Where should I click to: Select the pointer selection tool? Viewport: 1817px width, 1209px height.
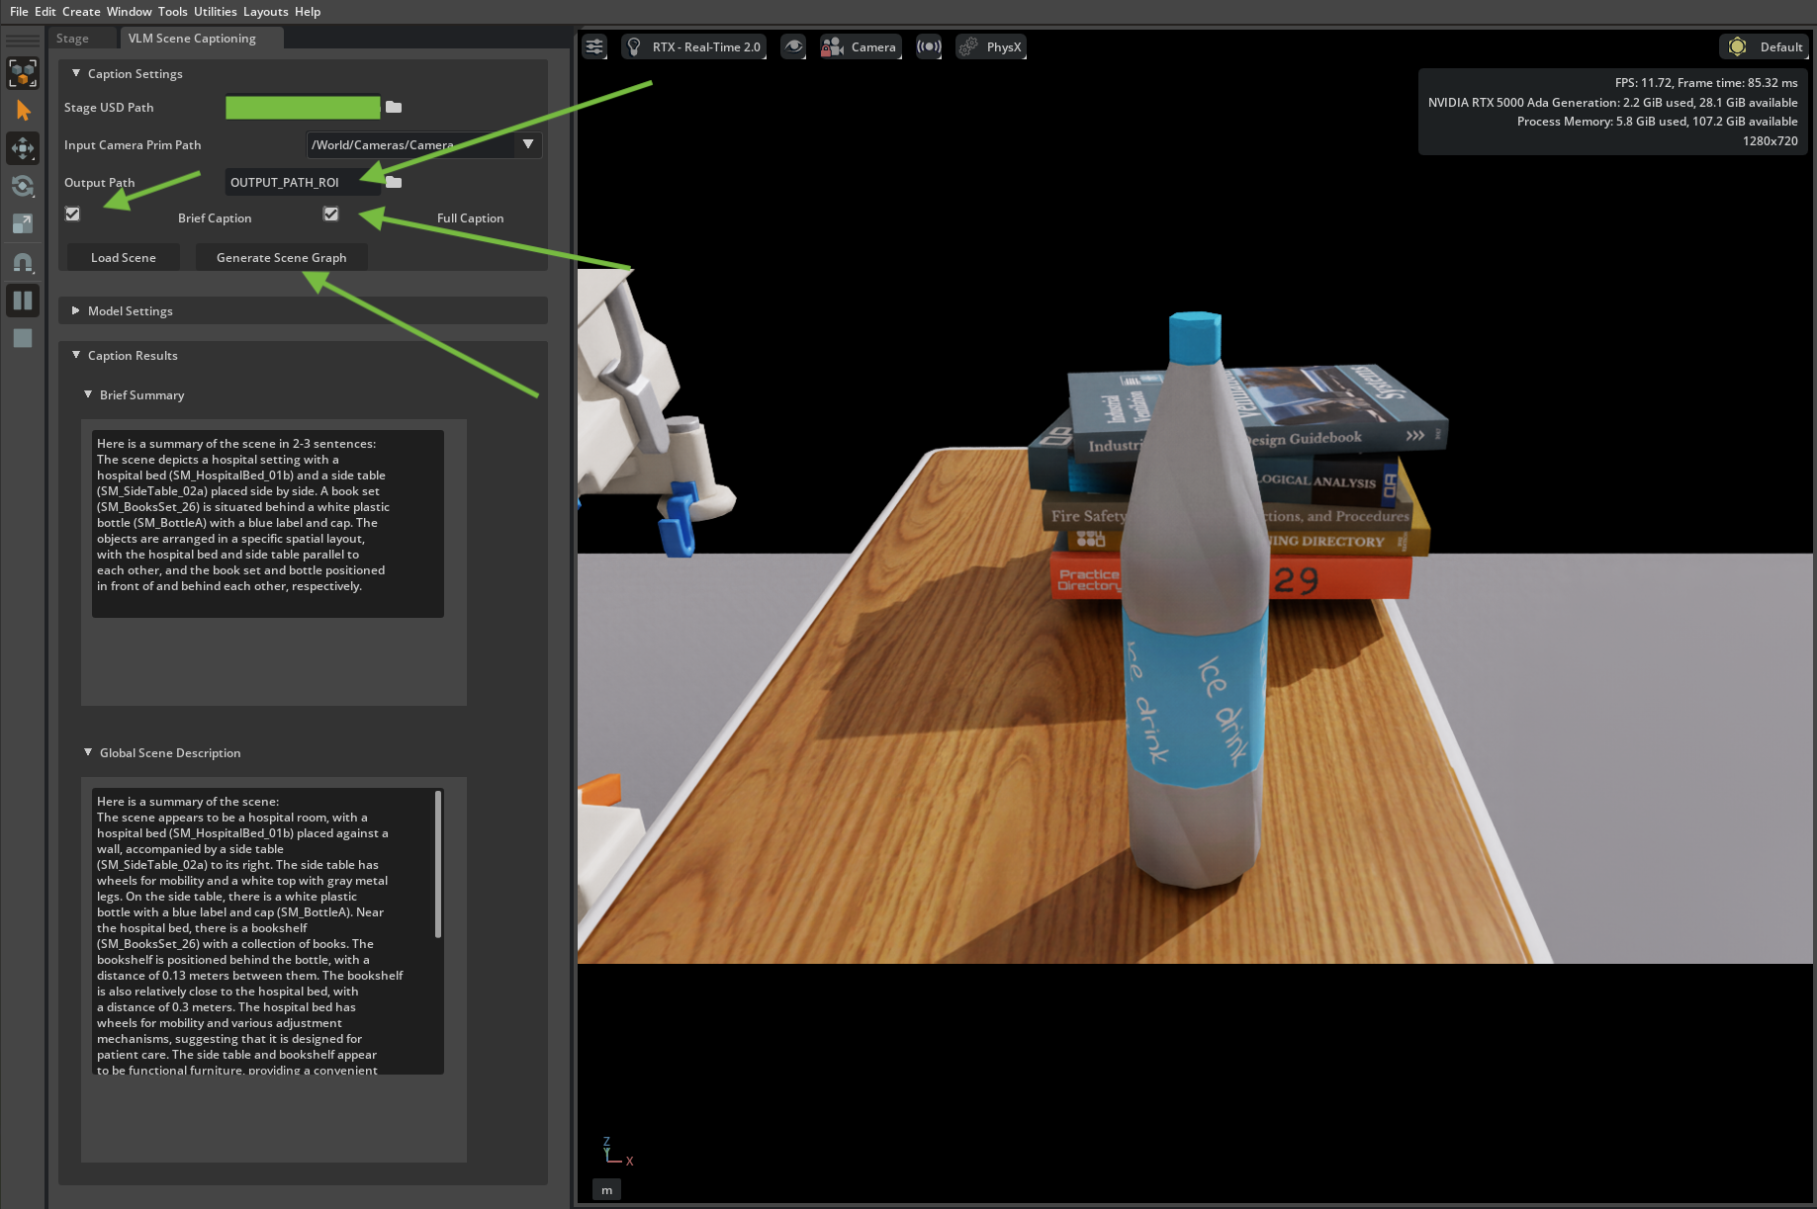tap(23, 110)
